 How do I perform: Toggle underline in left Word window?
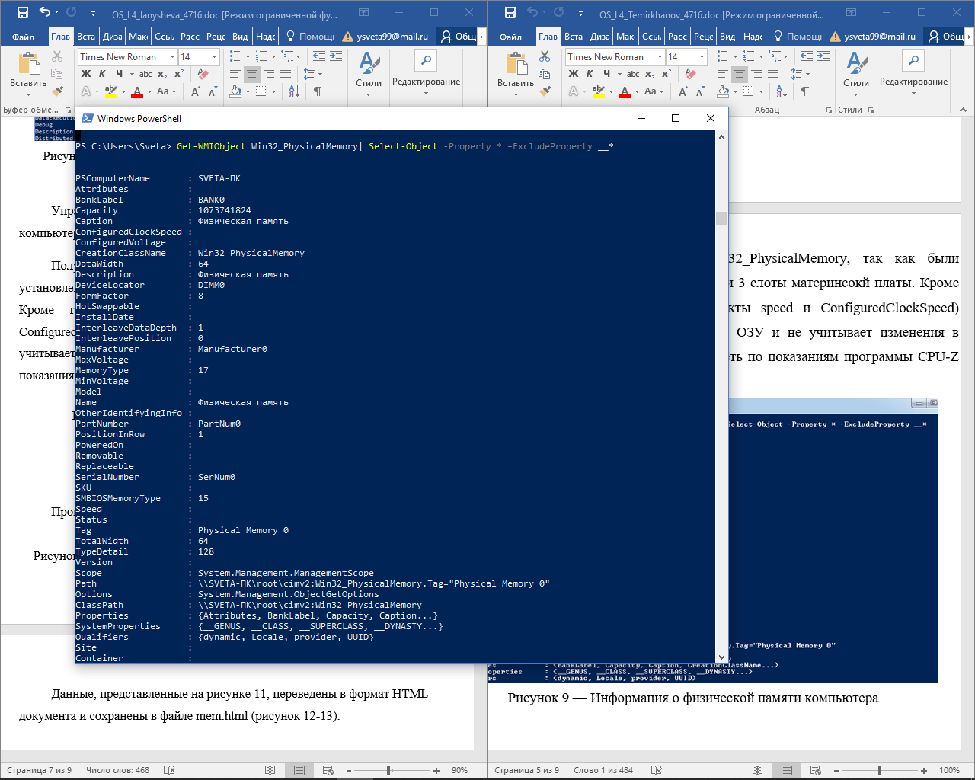119,74
